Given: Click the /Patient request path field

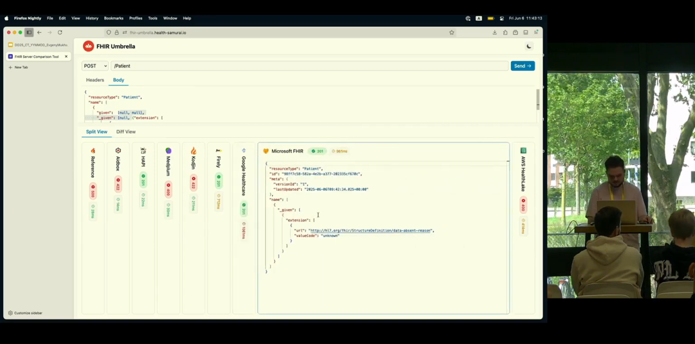Looking at the screenshot, I should [x=310, y=66].
